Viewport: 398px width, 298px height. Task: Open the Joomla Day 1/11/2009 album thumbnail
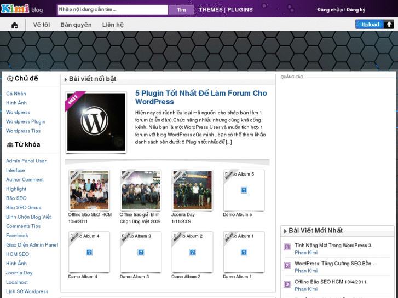[x=192, y=190]
